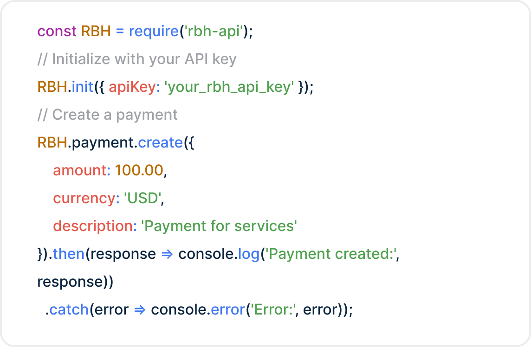Screen dimensions: 531x347
Task: Click the log method after console
Action: pos(248,254)
